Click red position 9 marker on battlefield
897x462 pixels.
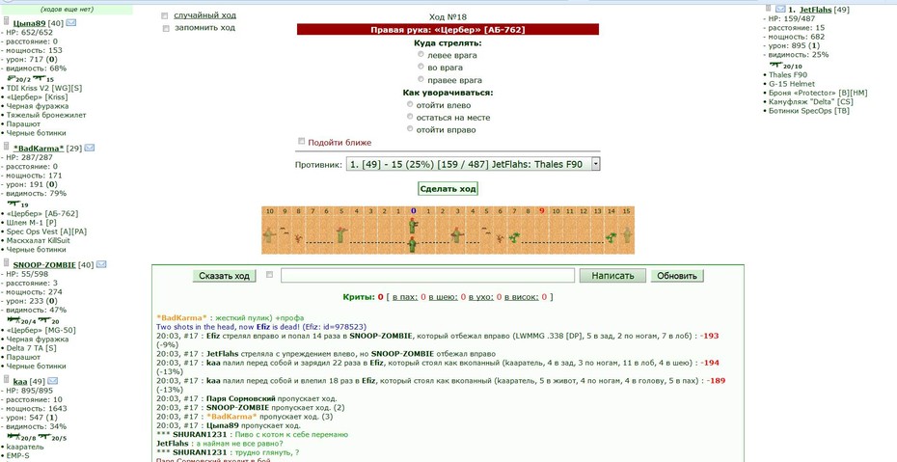(x=542, y=211)
